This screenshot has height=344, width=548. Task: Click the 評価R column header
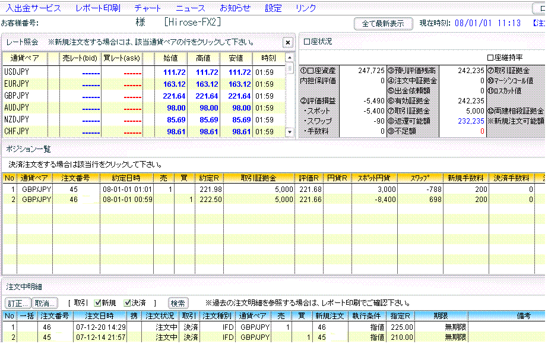coord(309,178)
